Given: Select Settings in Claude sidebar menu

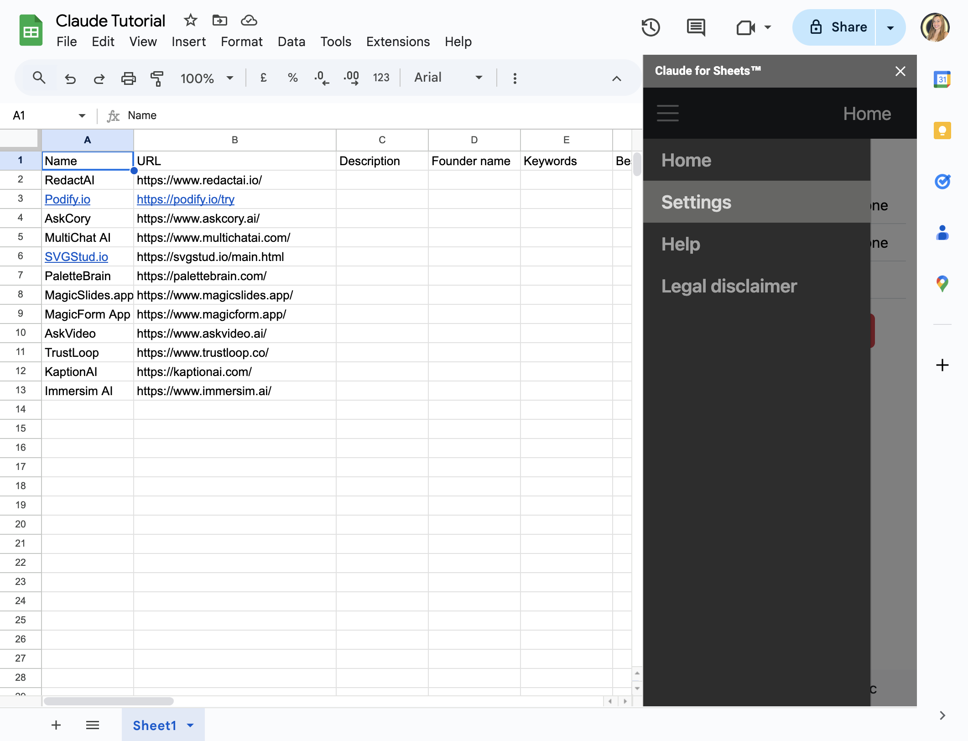Looking at the screenshot, I should pyautogui.click(x=757, y=202).
